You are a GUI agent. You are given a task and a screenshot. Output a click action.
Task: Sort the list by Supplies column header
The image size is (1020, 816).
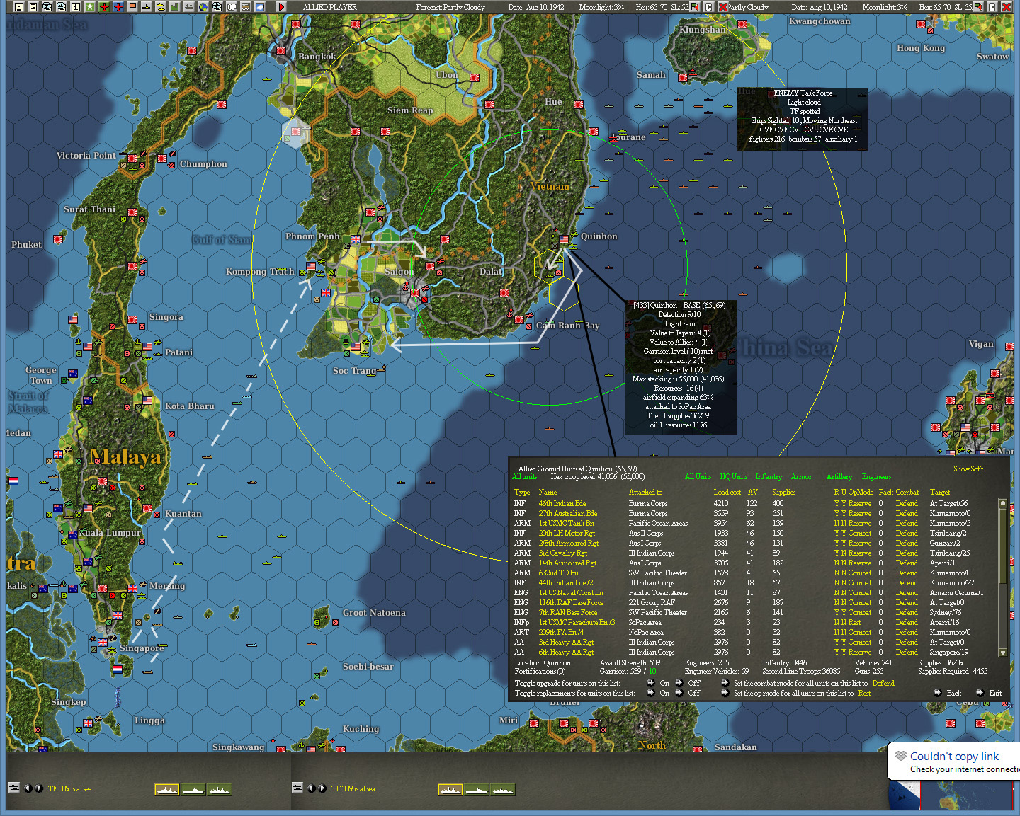point(783,493)
